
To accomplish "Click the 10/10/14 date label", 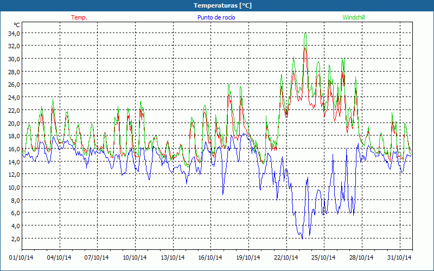I will tap(135, 257).
